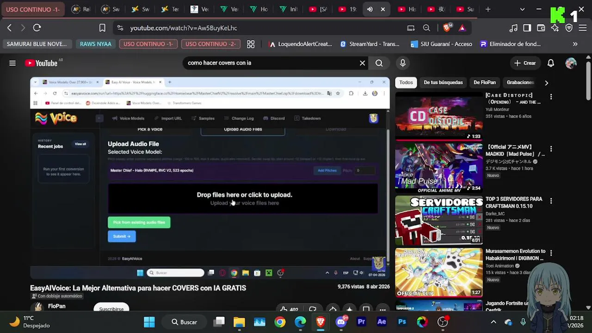
Task: Go back with the browser back arrow
Action: pyautogui.click(x=9, y=28)
